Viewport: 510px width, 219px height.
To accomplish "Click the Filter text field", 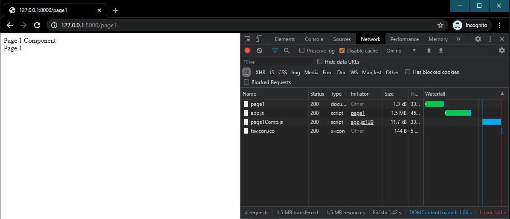I will coord(277,62).
